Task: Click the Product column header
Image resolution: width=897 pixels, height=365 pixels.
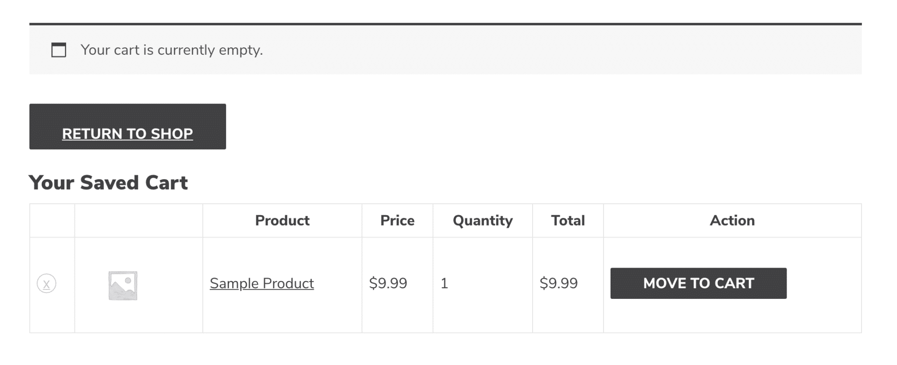Action: tap(282, 220)
